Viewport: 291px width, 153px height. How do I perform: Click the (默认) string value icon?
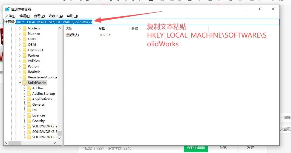[67, 35]
